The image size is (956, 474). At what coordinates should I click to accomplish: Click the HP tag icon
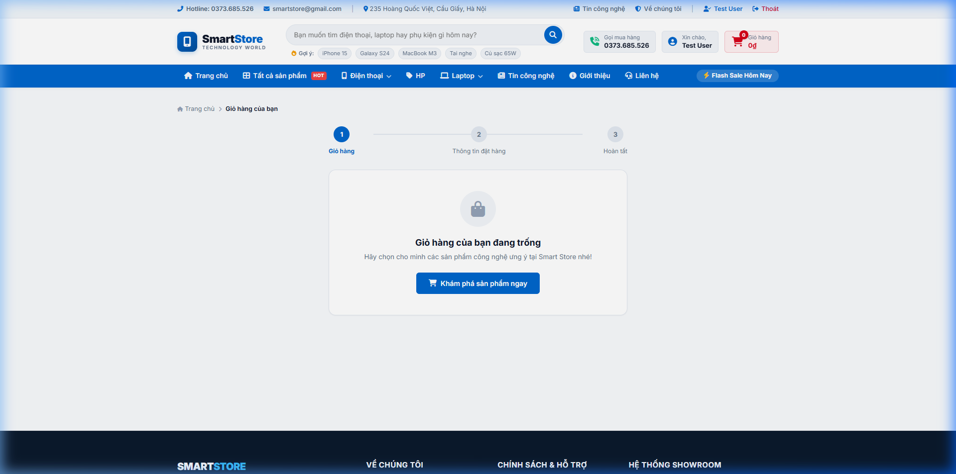pos(409,76)
